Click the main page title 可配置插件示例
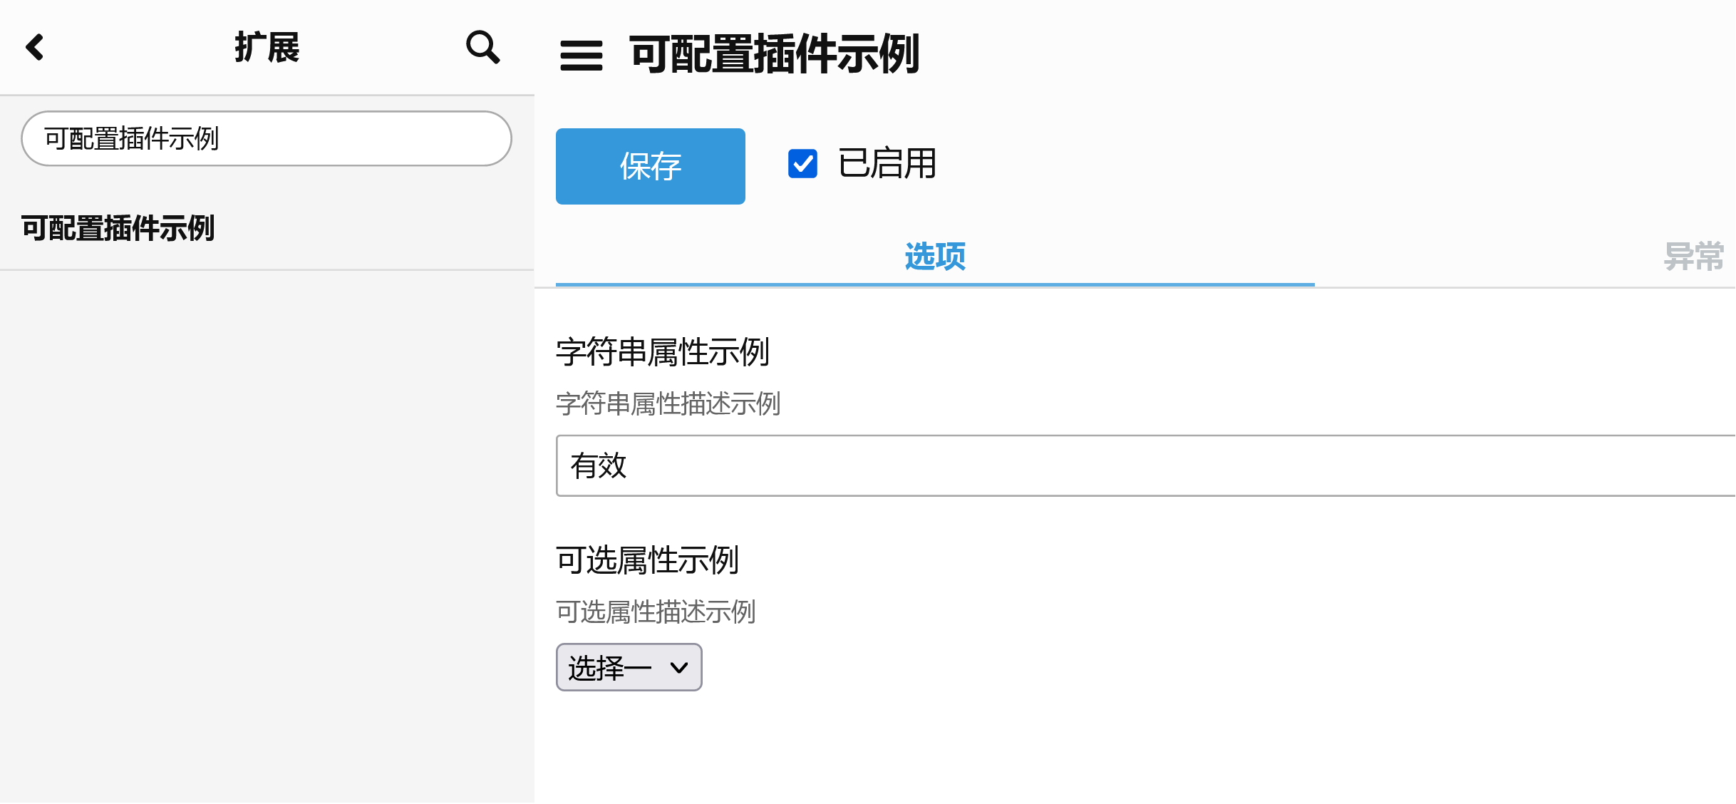 click(775, 54)
